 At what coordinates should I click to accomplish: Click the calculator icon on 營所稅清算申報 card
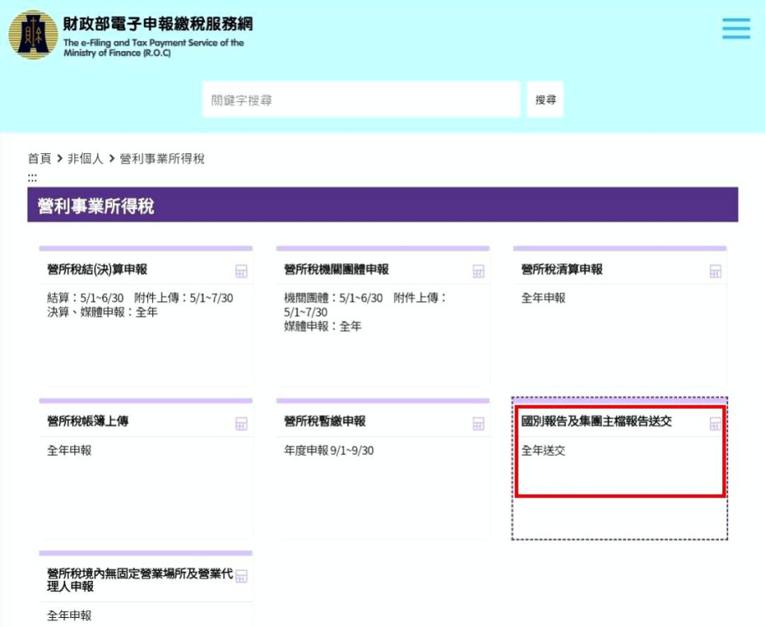[716, 271]
